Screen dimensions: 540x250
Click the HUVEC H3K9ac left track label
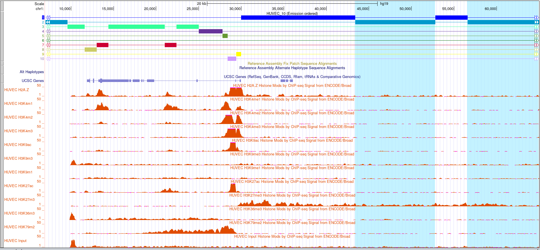tap(18, 145)
